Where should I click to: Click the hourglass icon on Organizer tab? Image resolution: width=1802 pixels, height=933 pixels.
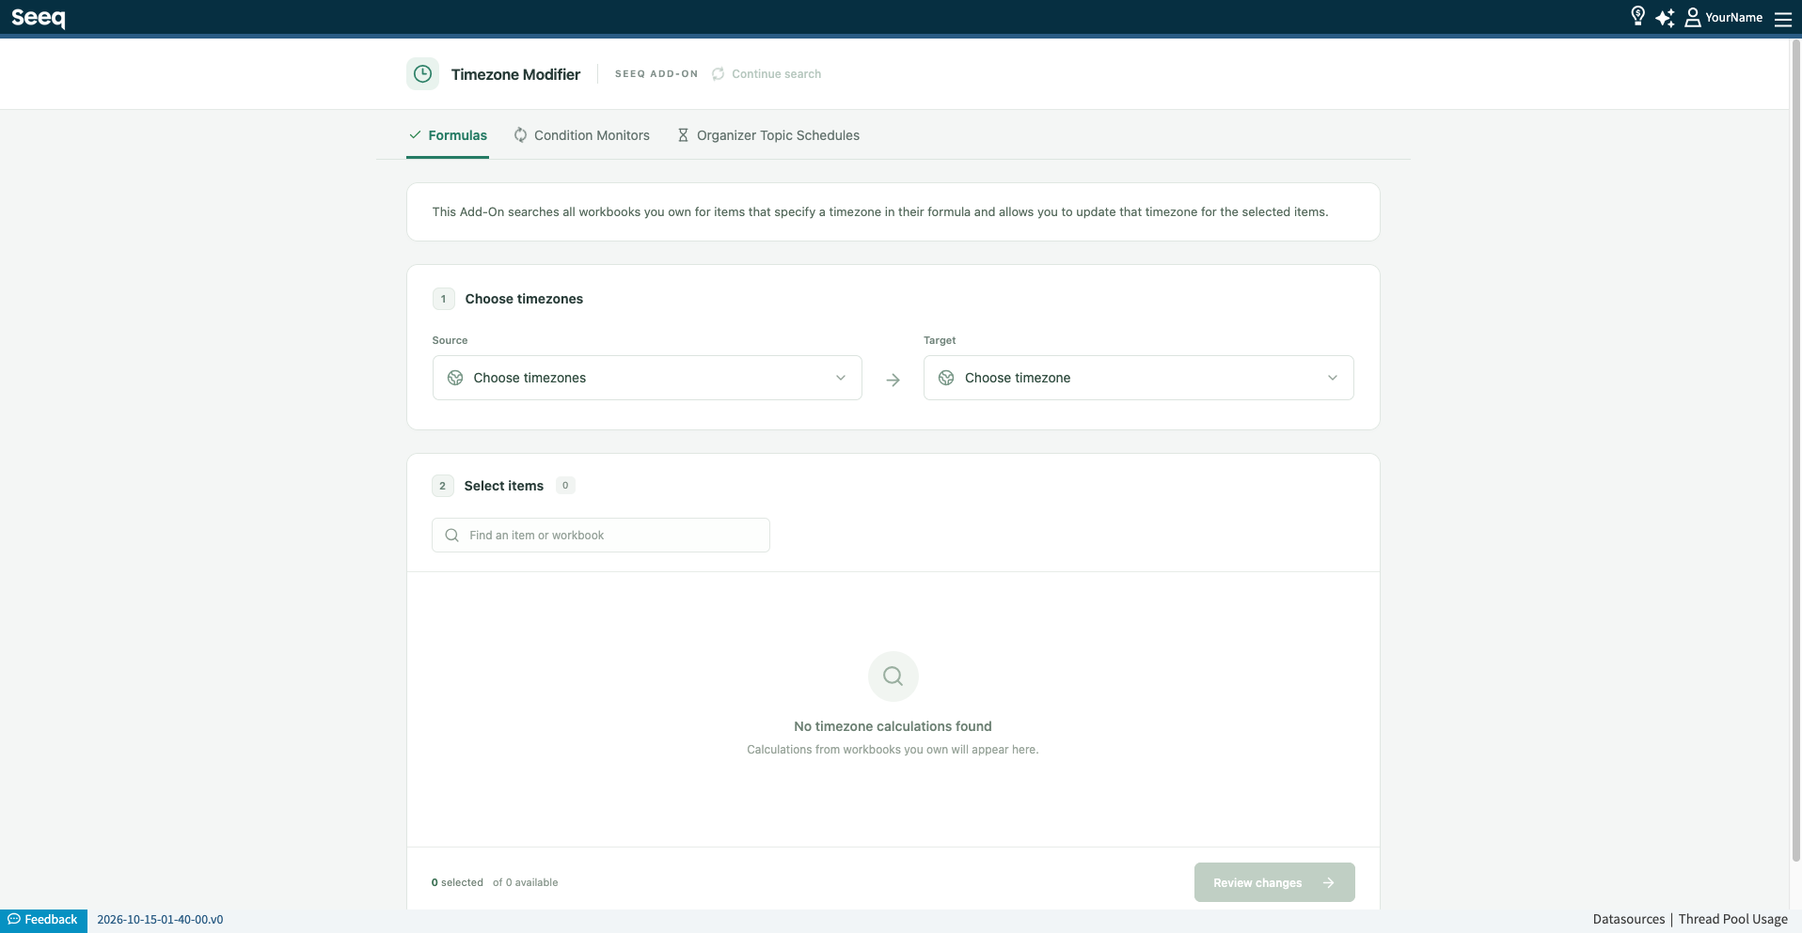click(x=683, y=135)
